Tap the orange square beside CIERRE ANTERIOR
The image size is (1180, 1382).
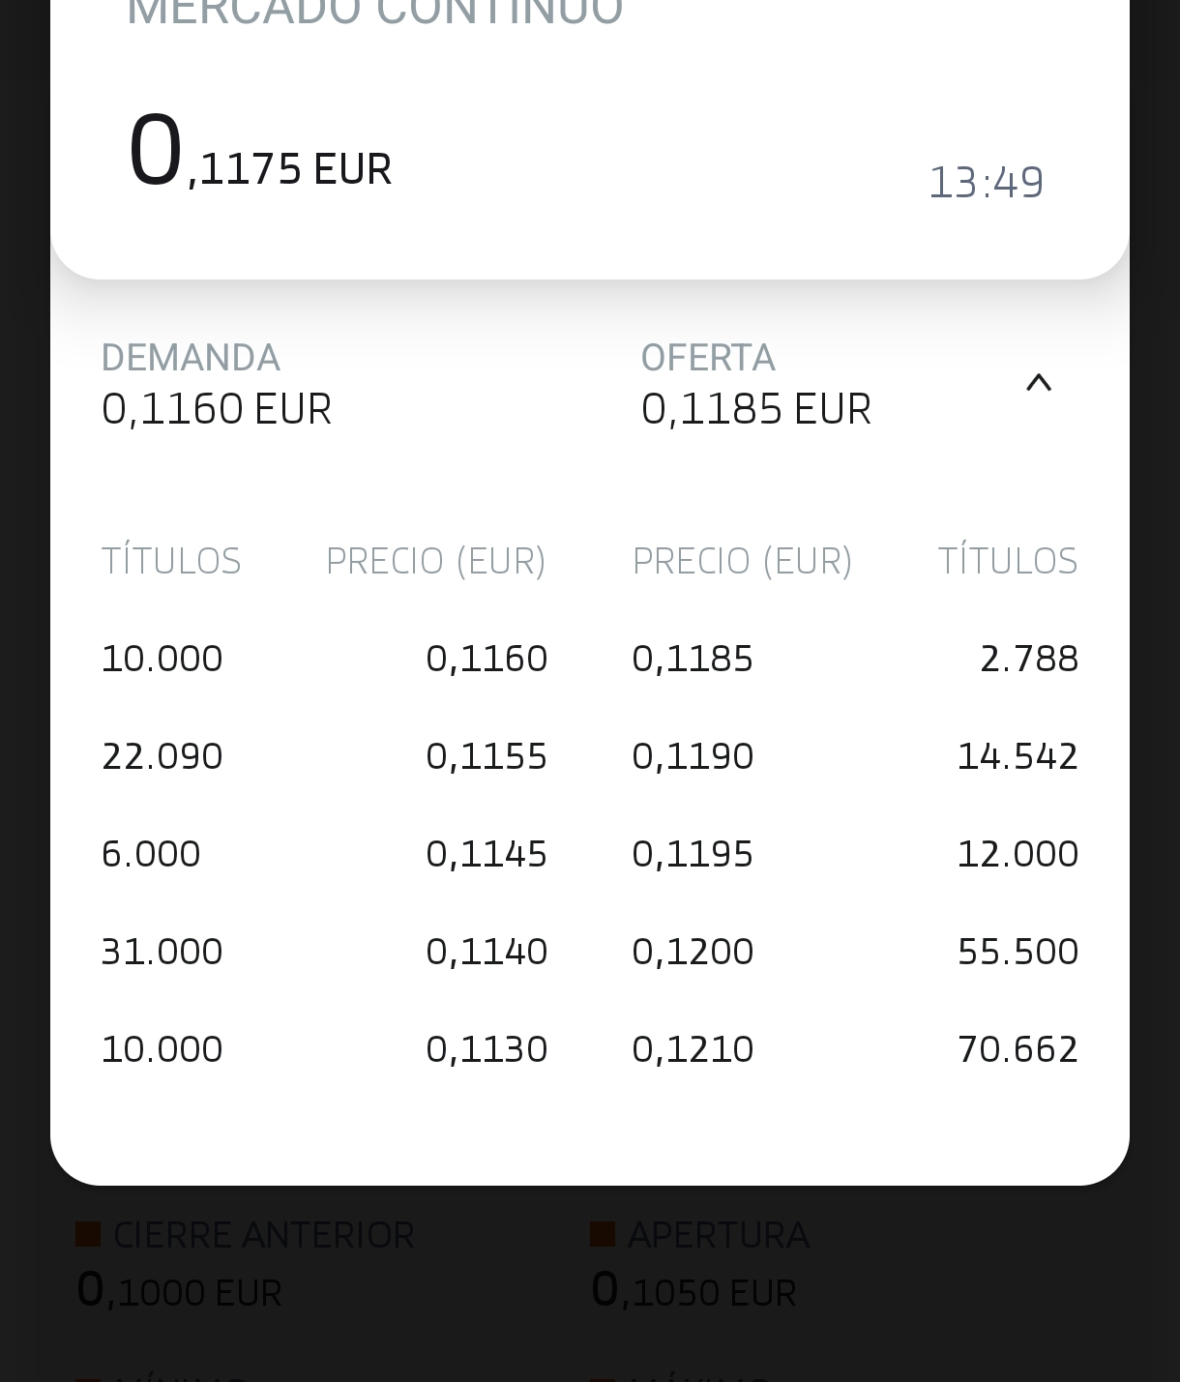point(88,1234)
